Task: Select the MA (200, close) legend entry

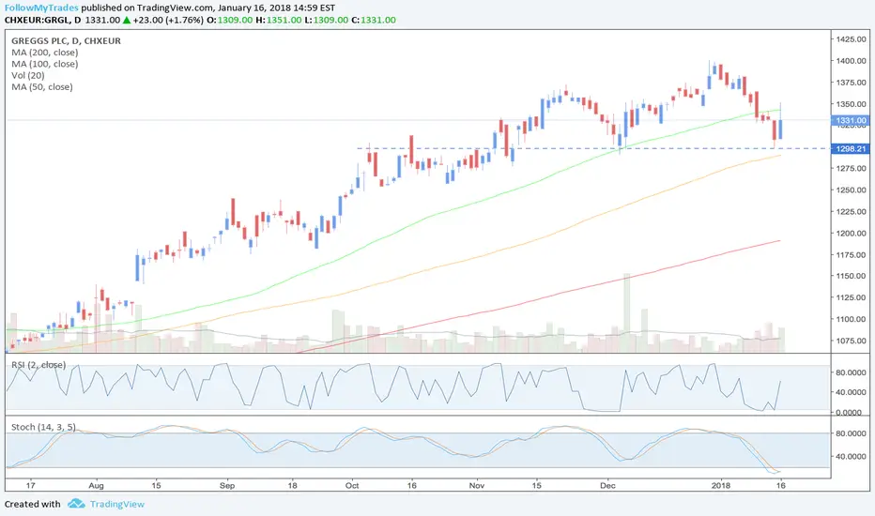Action: (45, 53)
